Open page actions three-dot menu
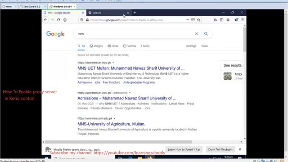This screenshot has height=162, width=288. click(x=187, y=20)
